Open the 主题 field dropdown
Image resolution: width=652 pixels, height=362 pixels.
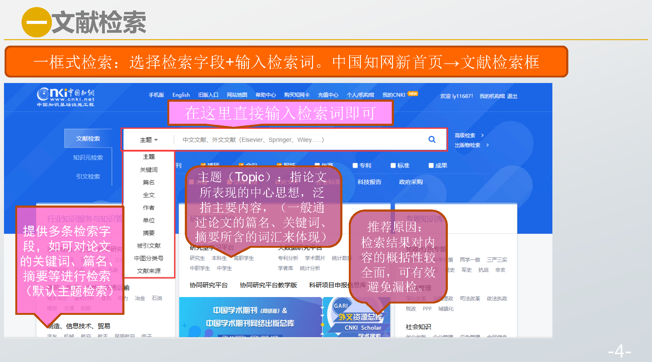pos(149,140)
